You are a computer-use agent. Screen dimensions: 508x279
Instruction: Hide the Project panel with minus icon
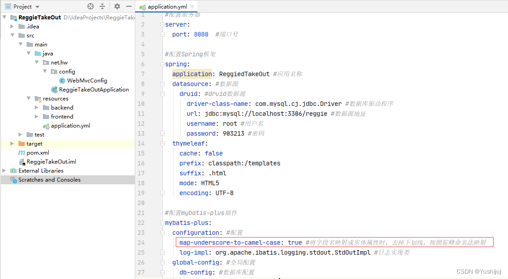pyautogui.click(x=129, y=6)
